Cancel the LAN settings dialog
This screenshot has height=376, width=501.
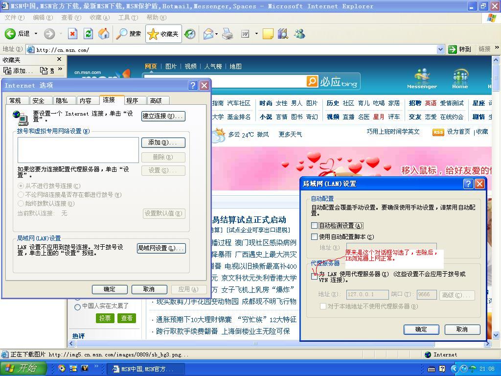click(x=462, y=329)
